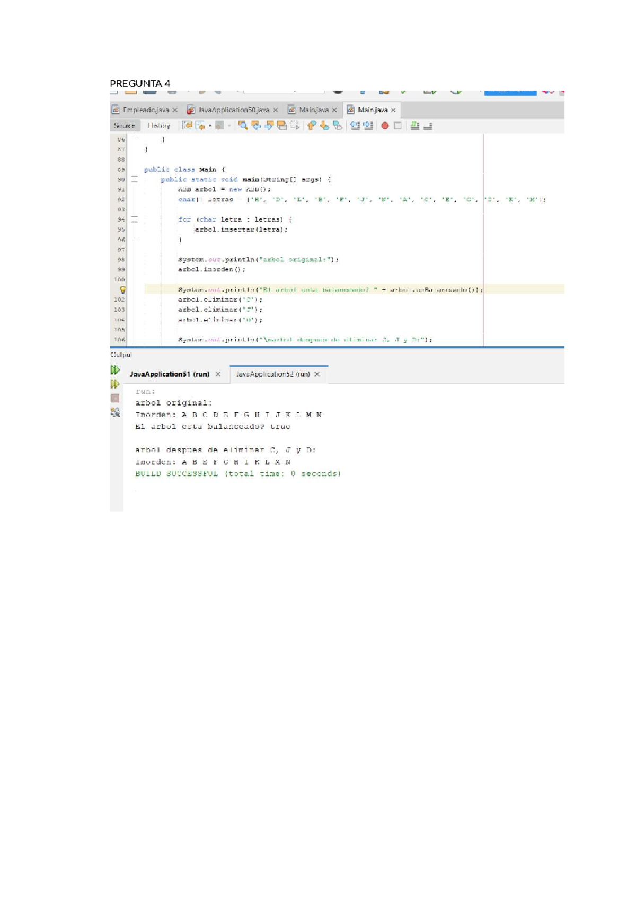Viewport: 636px width, 899px height.
Task: Switch to the Empleado.java tab
Action: (145, 110)
